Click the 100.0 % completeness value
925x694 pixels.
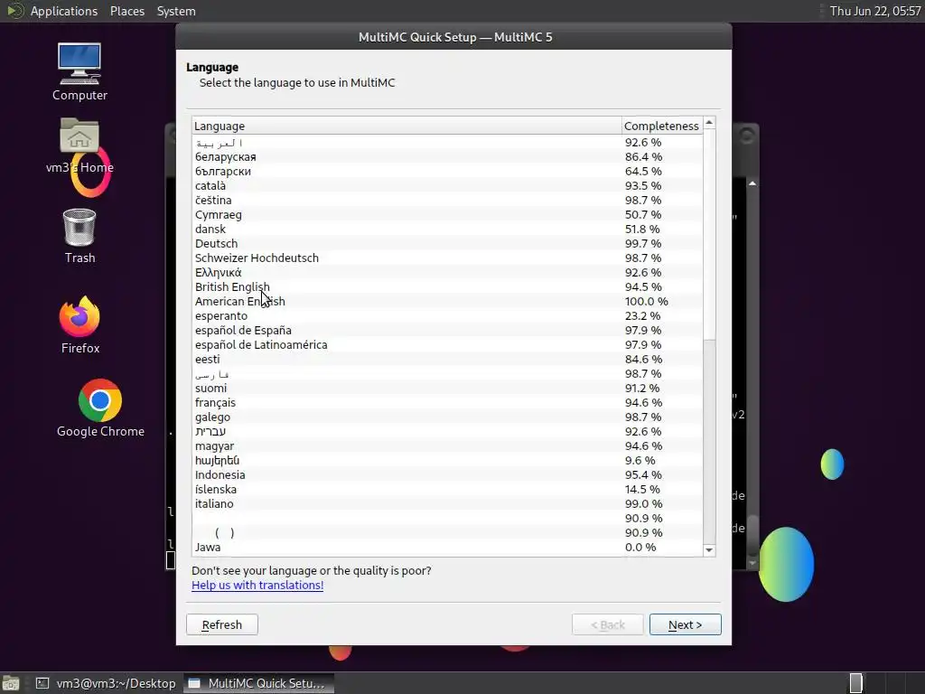(646, 302)
